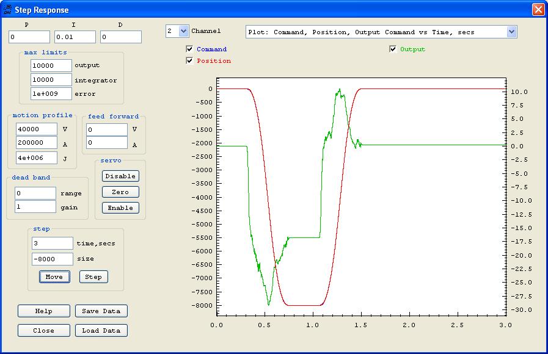Click the 'dead band' group label
548x354 pixels.
[31, 178]
